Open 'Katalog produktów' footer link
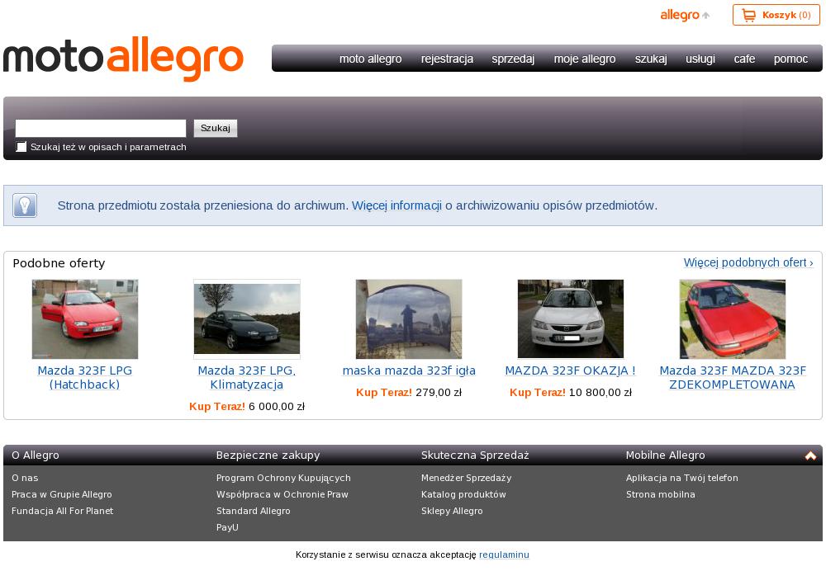 pyautogui.click(x=463, y=494)
